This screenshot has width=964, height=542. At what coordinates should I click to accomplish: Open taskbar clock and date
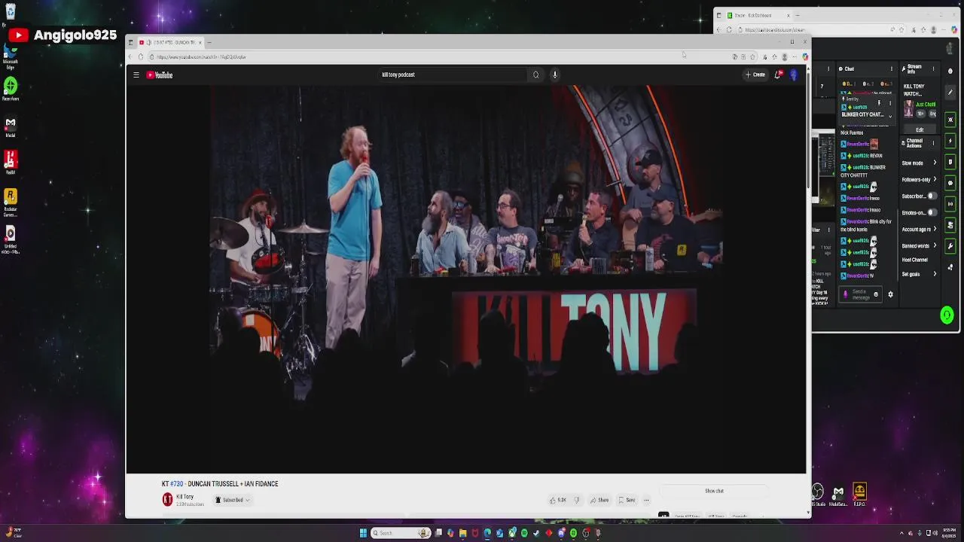pos(948,533)
